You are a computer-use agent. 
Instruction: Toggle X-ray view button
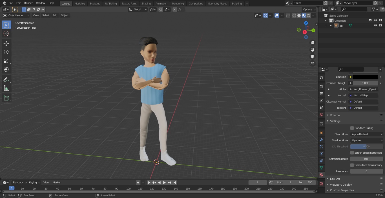[x=288, y=15]
